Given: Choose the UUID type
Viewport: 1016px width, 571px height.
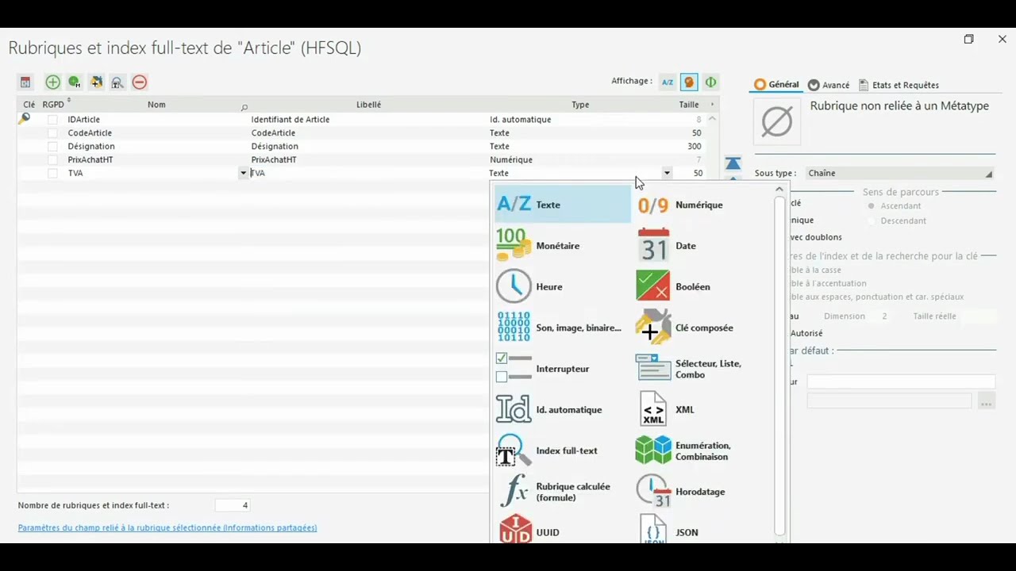Looking at the screenshot, I should pyautogui.click(x=562, y=530).
